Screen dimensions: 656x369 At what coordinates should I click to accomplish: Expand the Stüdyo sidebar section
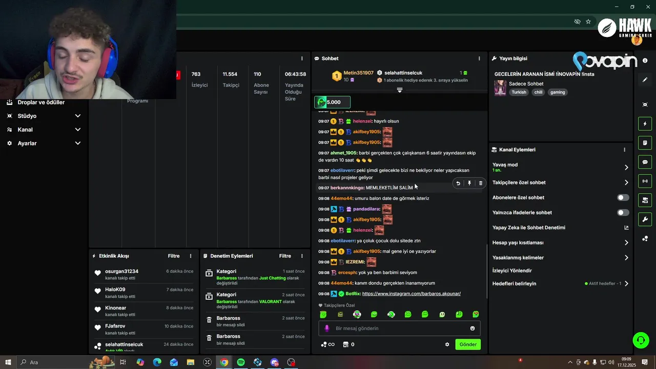click(x=44, y=116)
